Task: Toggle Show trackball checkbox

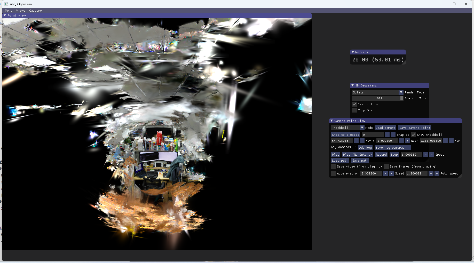Action: point(413,135)
